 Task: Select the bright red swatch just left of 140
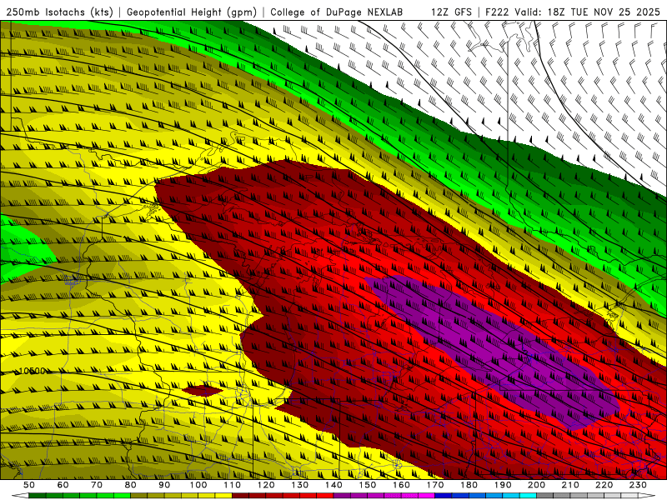tap(325, 496)
